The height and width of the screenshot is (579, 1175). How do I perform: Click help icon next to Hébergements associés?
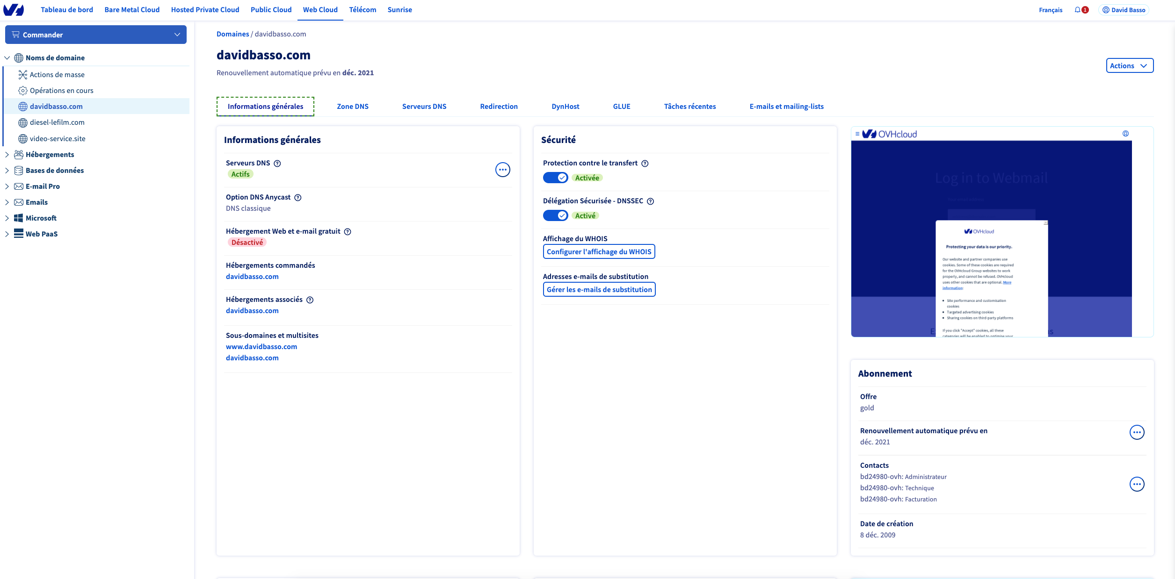(310, 300)
